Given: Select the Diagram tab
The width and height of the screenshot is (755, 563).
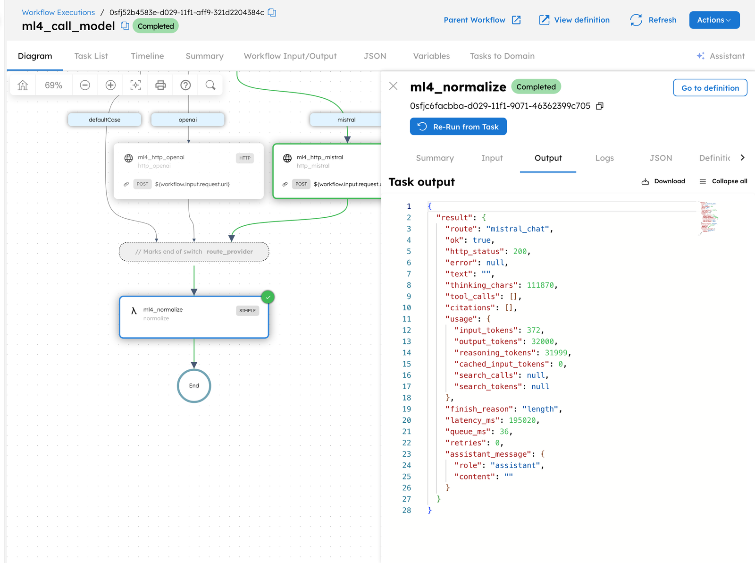Looking at the screenshot, I should click(35, 56).
